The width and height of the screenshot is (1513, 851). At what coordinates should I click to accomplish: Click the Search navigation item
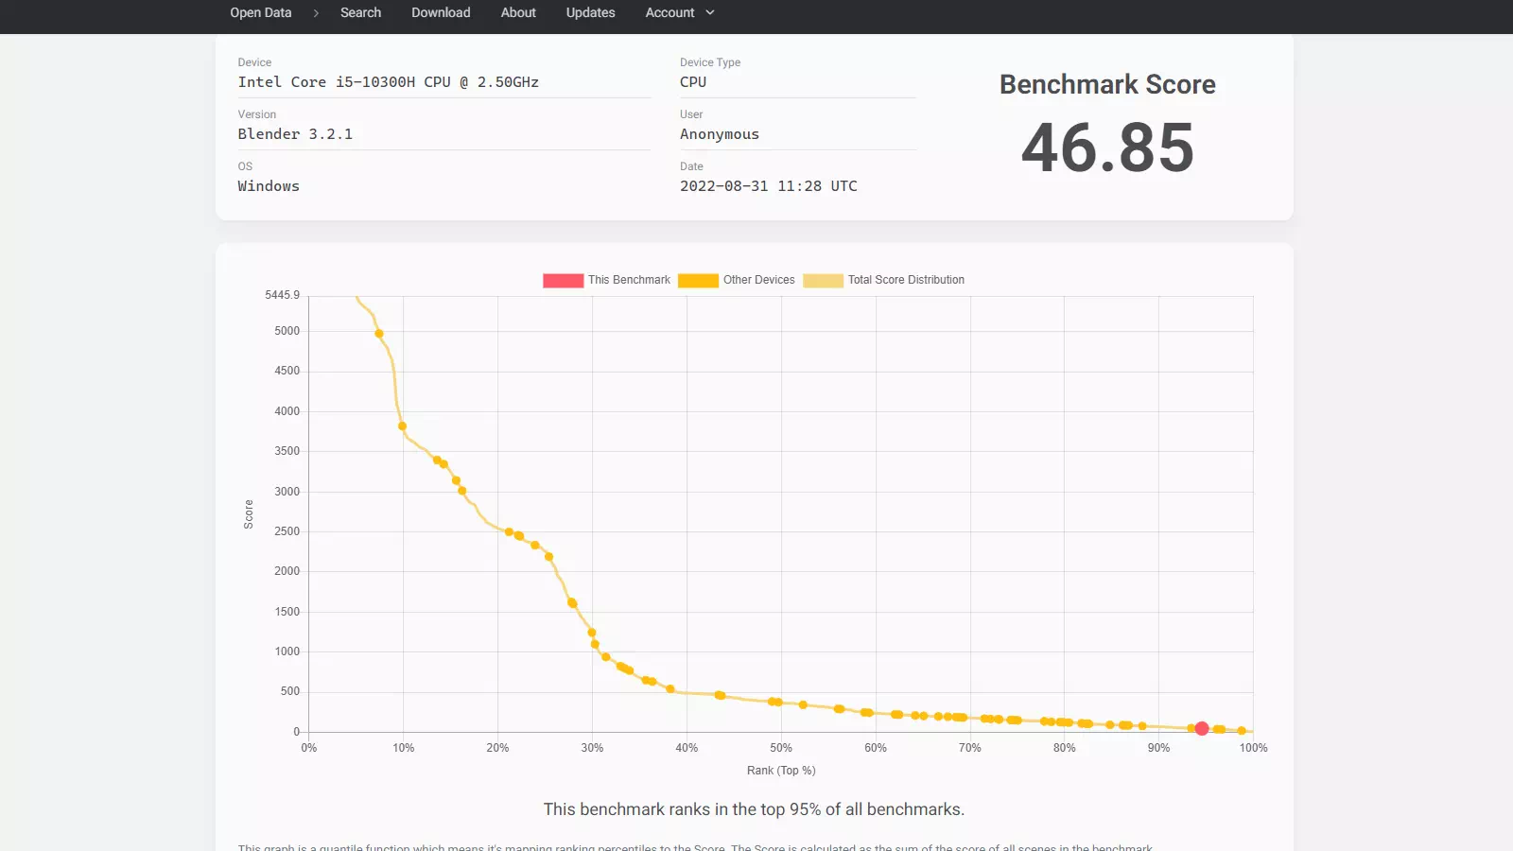click(360, 12)
